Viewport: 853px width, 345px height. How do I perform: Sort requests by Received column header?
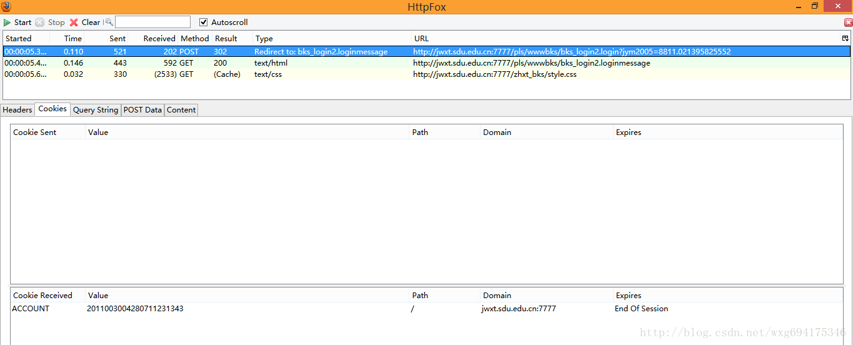[153, 38]
